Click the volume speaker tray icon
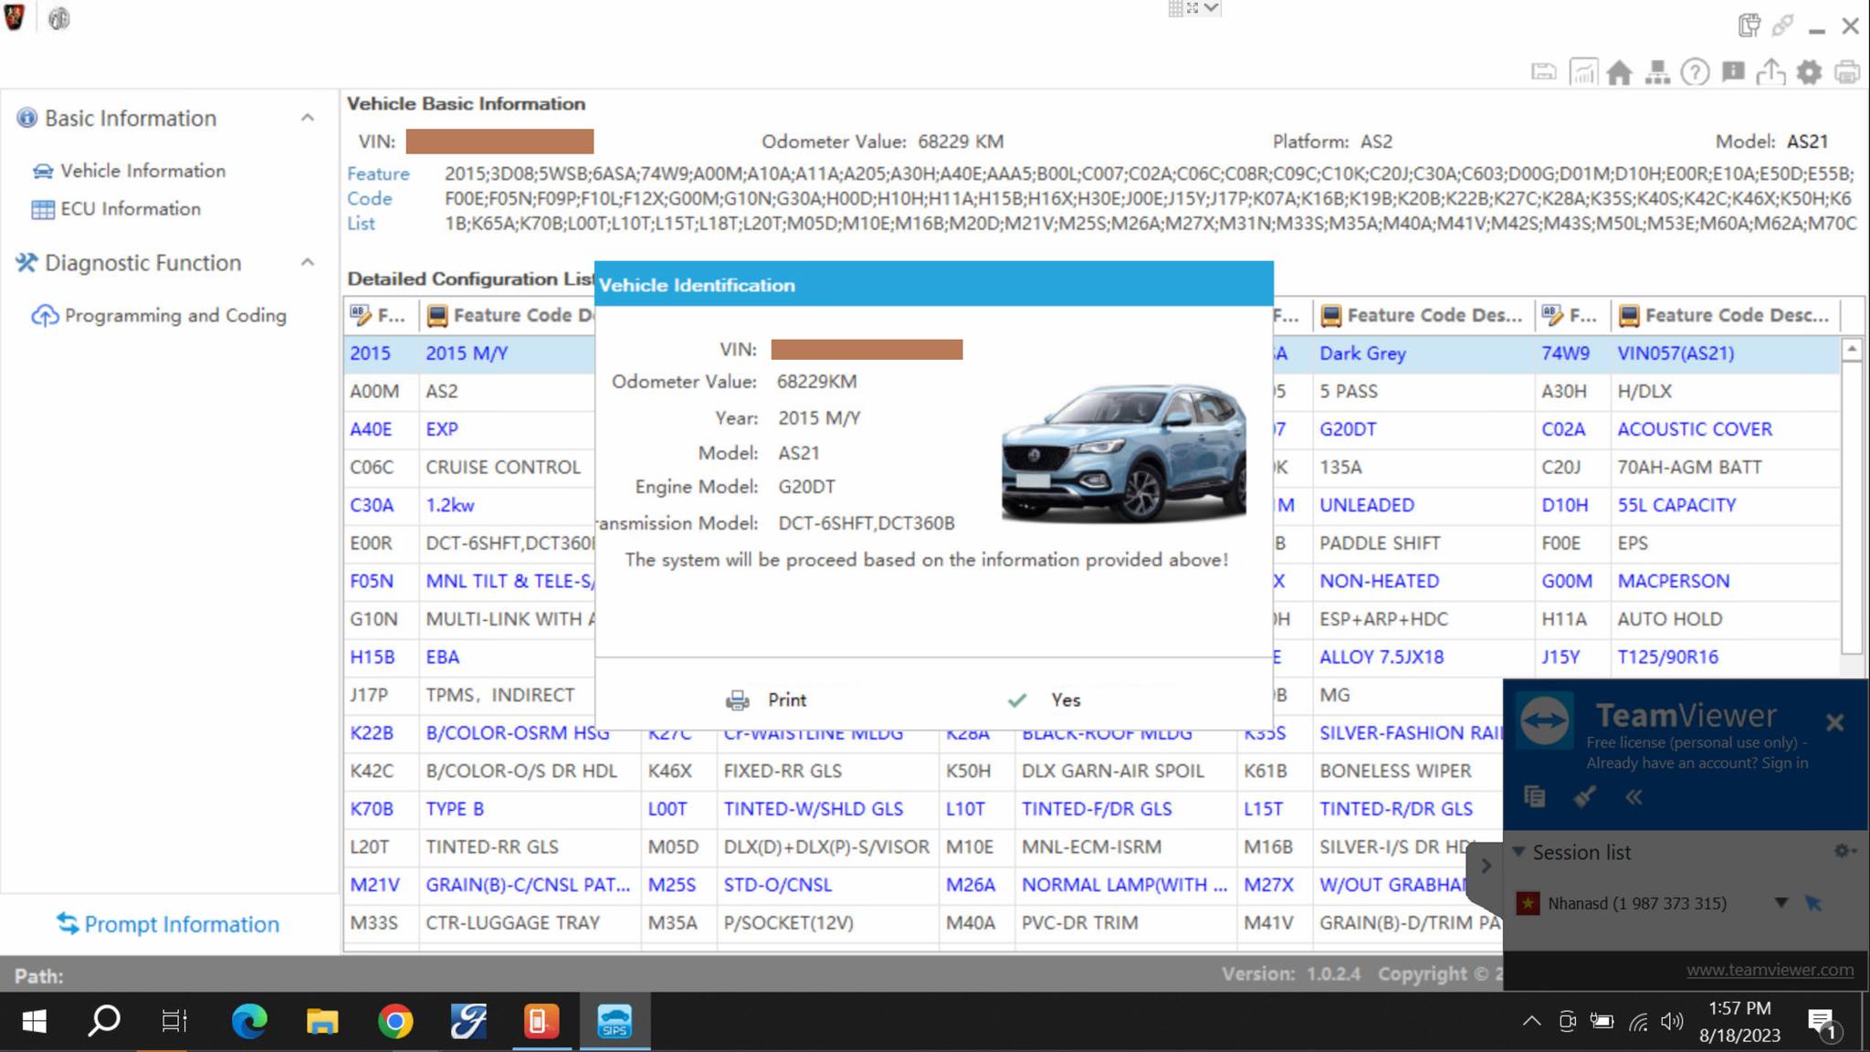1870x1052 pixels. pos(1672,1022)
